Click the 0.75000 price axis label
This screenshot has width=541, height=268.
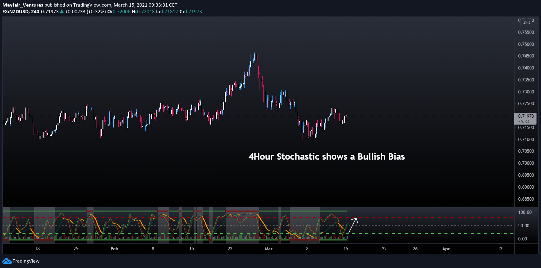click(x=526, y=44)
